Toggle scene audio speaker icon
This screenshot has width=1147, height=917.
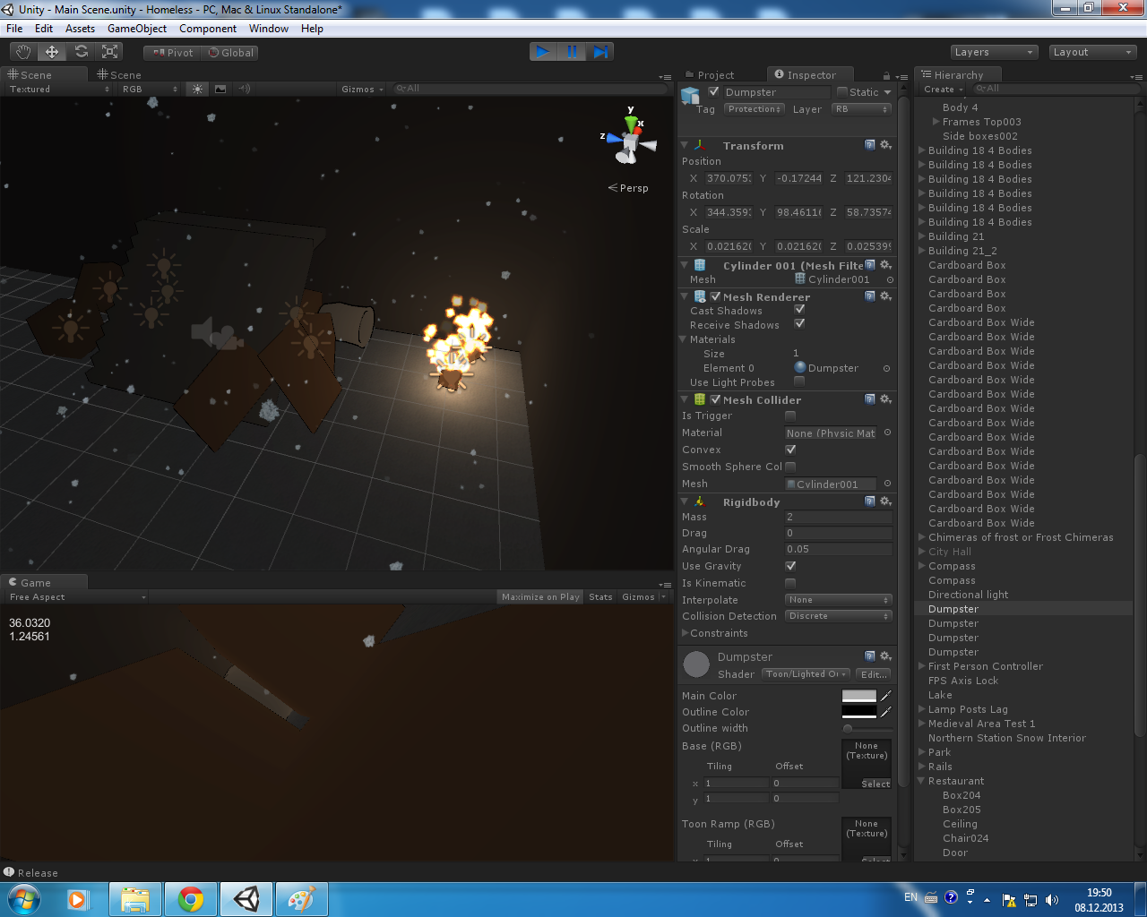(x=244, y=89)
